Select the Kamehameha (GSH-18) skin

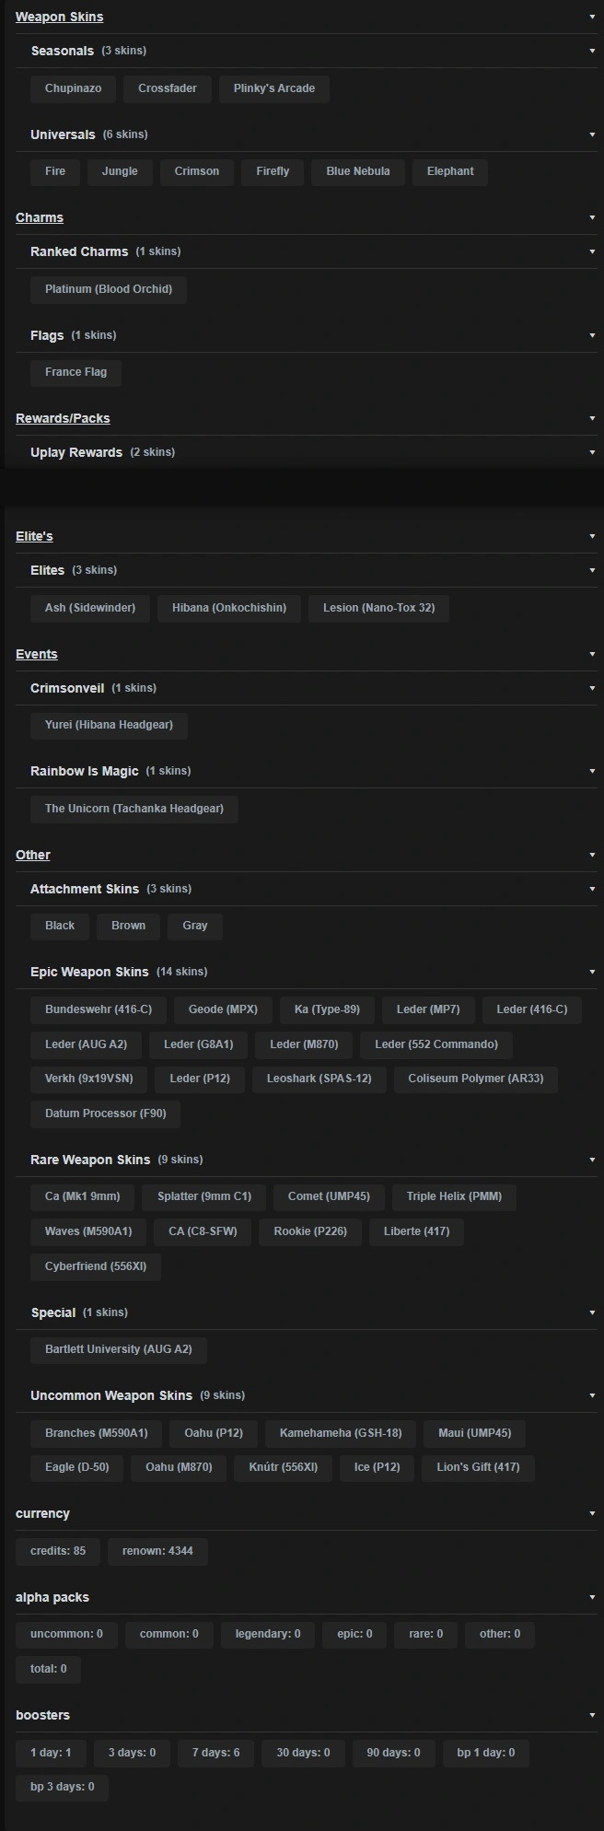click(341, 1433)
